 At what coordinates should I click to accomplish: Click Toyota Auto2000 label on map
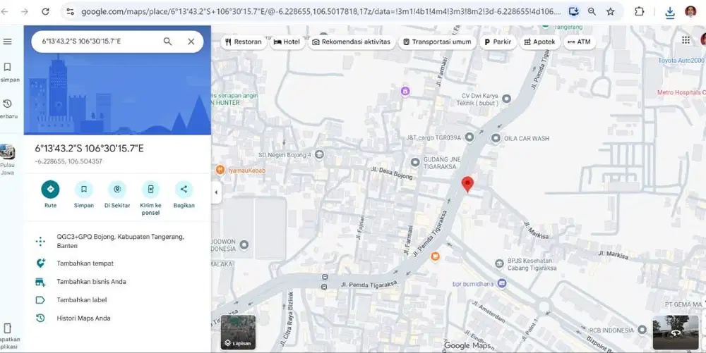tap(681, 60)
